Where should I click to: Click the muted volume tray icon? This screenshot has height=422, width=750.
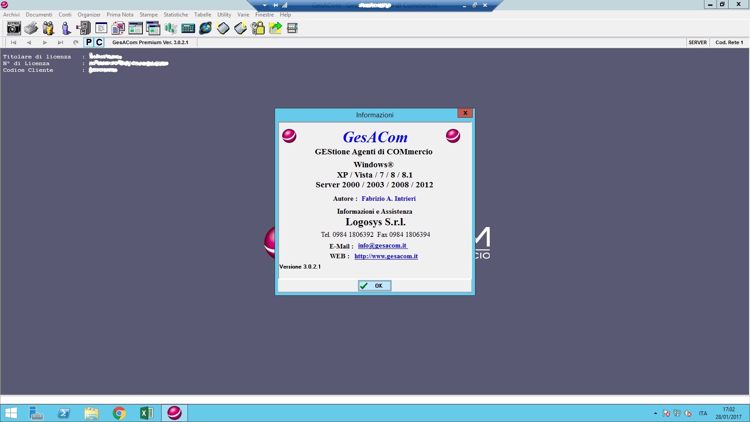[x=688, y=414]
